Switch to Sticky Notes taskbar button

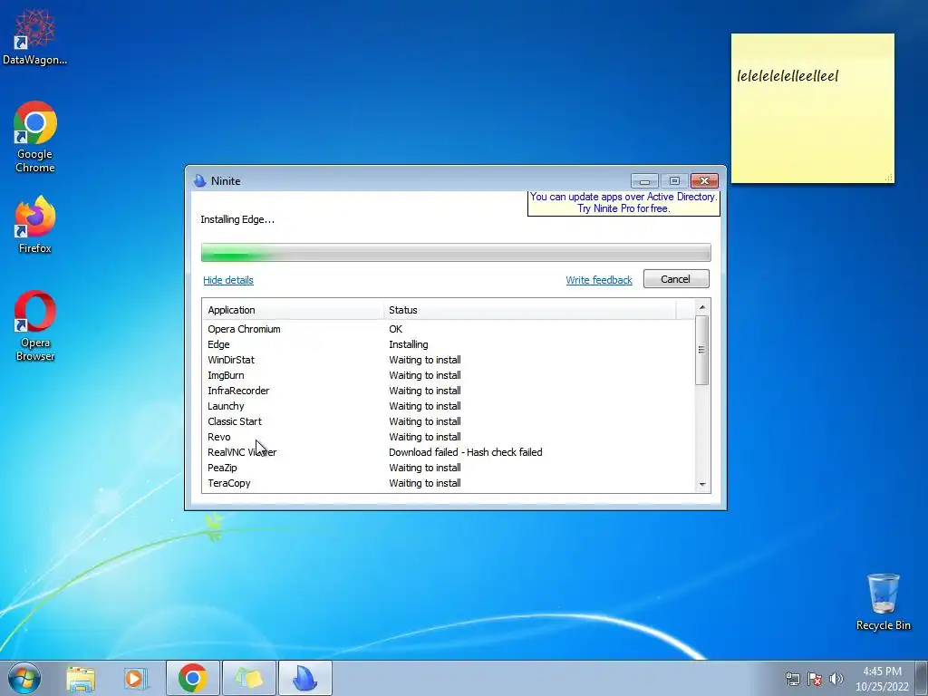coord(249,678)
